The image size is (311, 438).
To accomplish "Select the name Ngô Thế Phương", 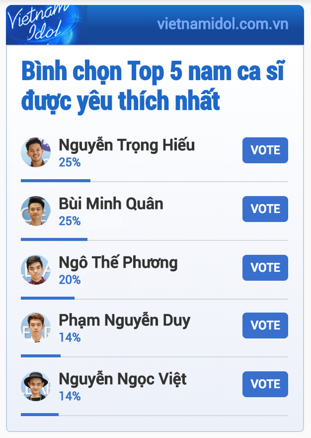I will click(118, 262).
